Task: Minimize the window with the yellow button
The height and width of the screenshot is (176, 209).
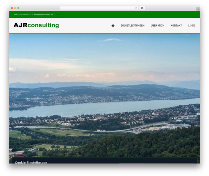Action: [x=15, y=8]
